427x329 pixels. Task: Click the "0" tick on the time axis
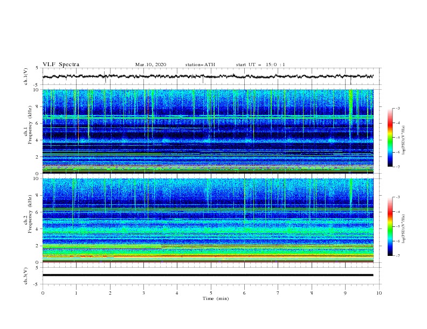click(x=43, y=293)
